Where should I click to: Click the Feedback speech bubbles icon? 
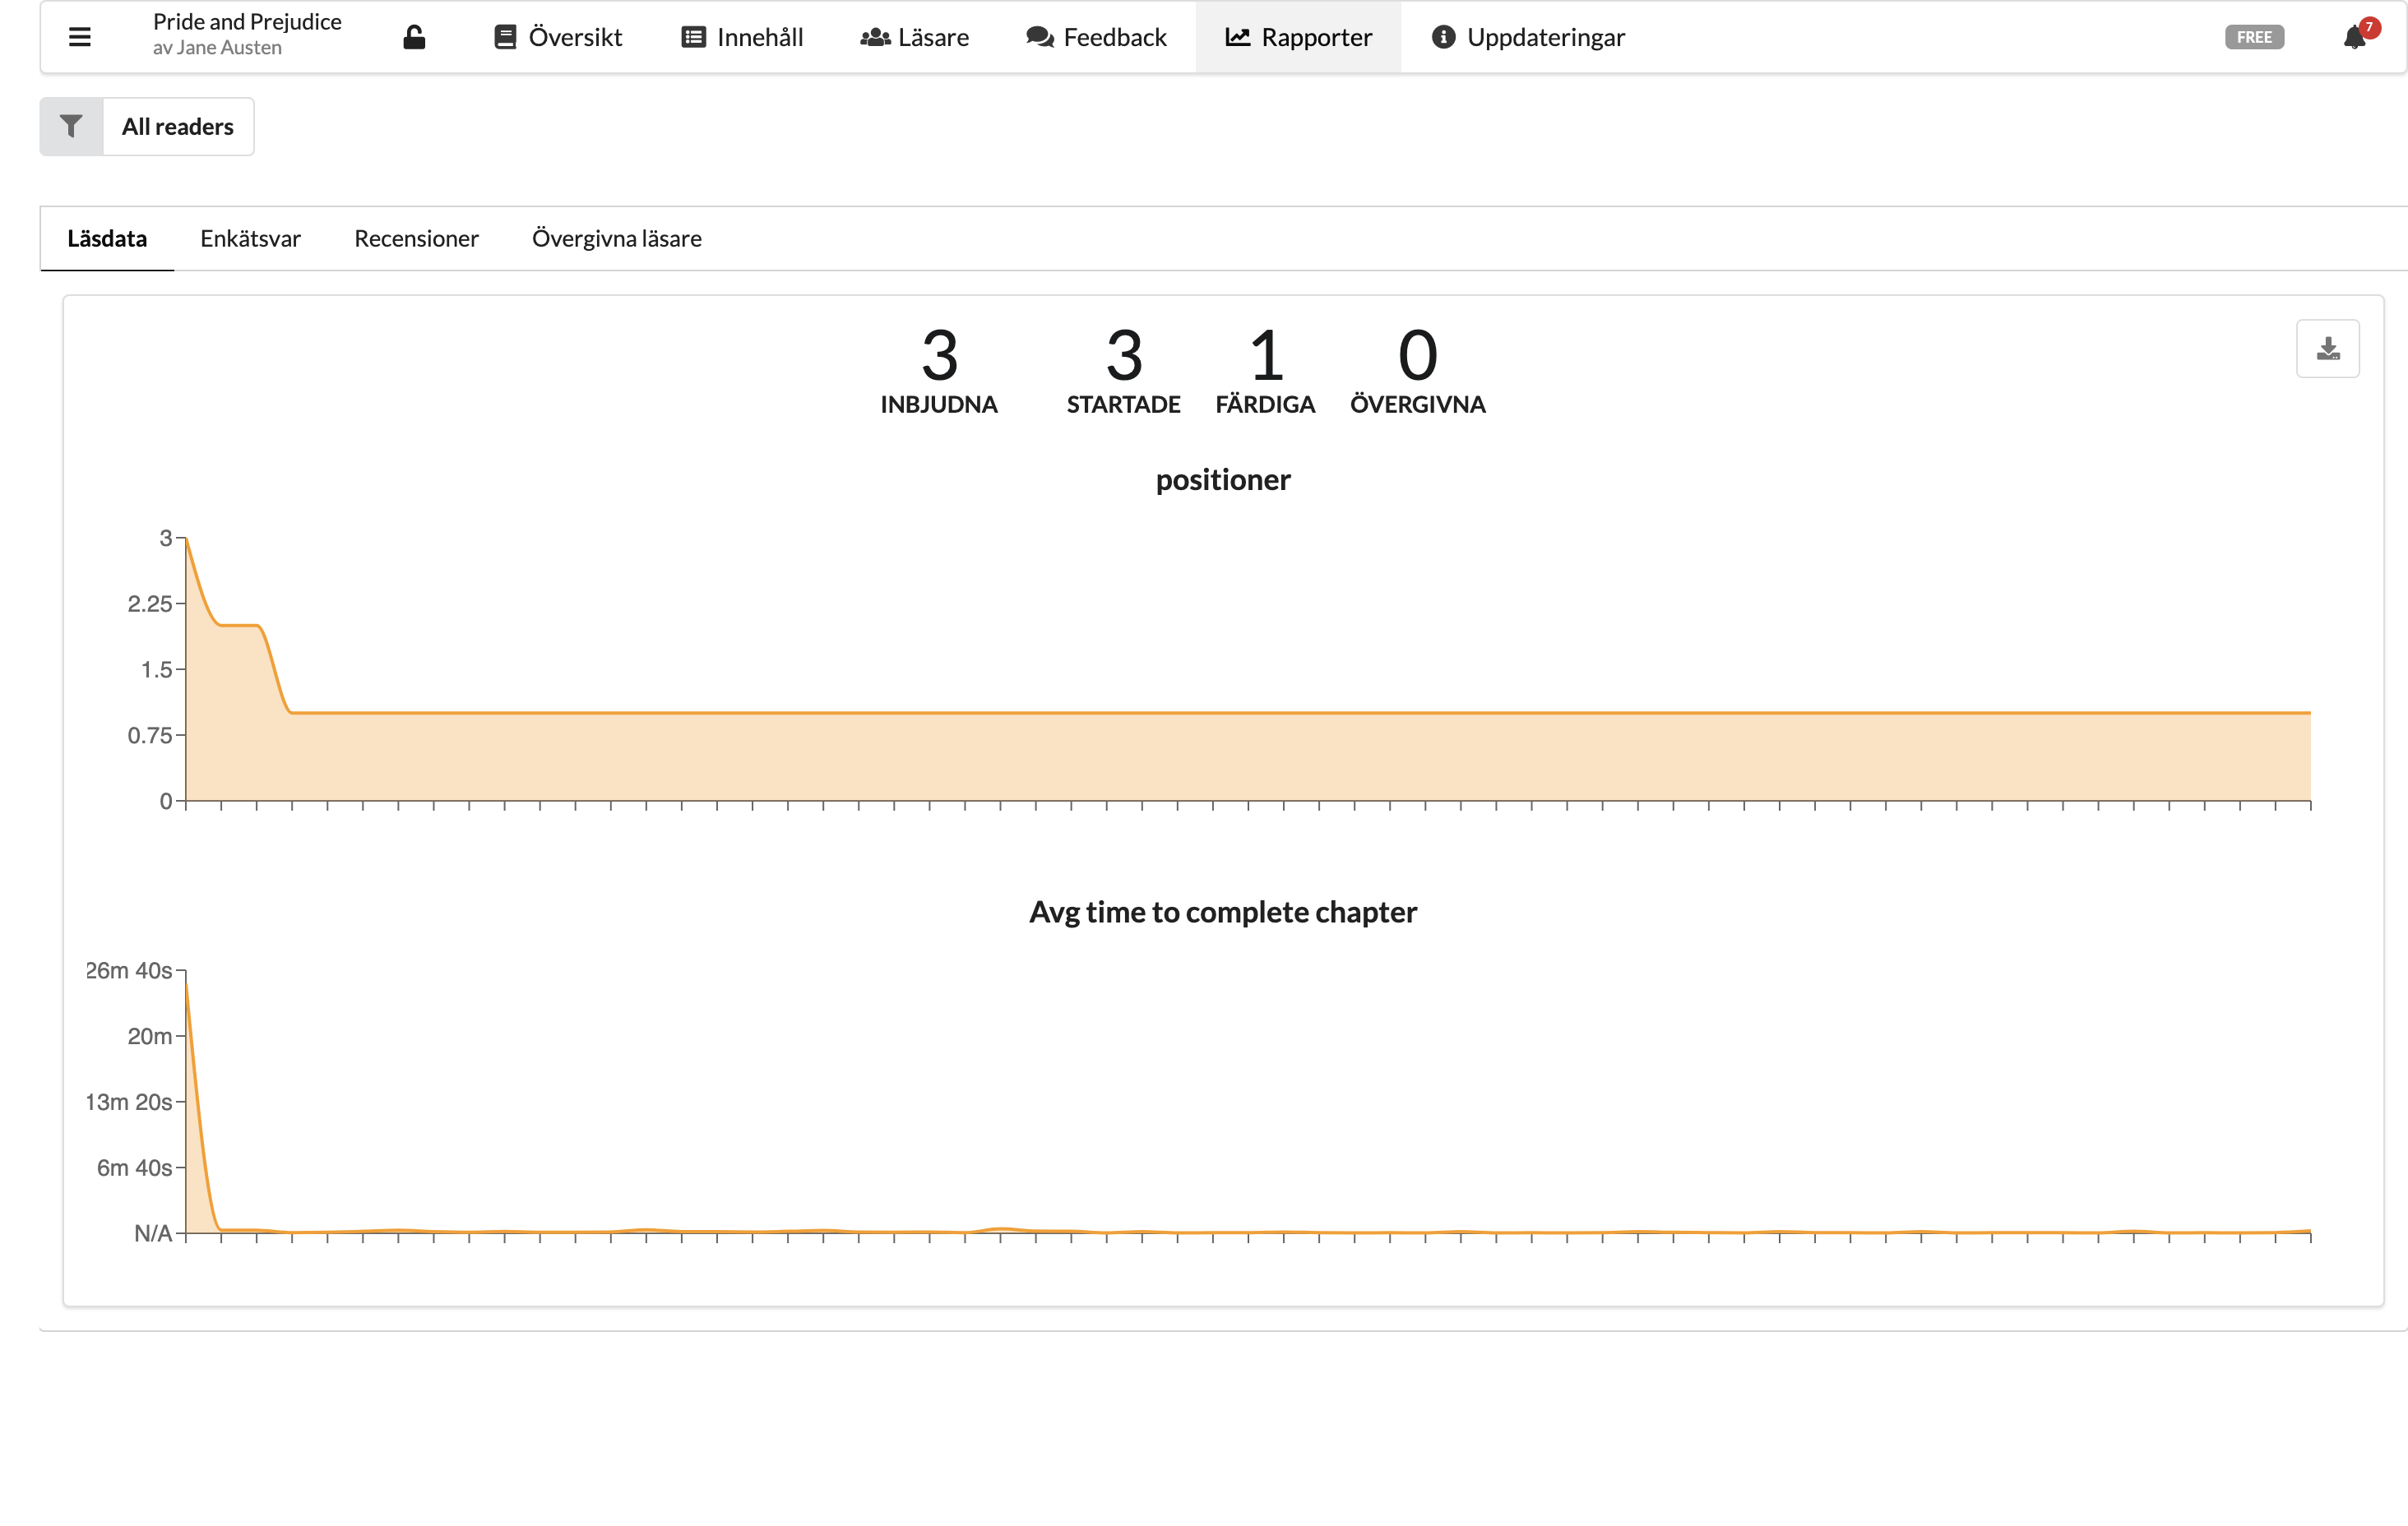(1040, 37)
